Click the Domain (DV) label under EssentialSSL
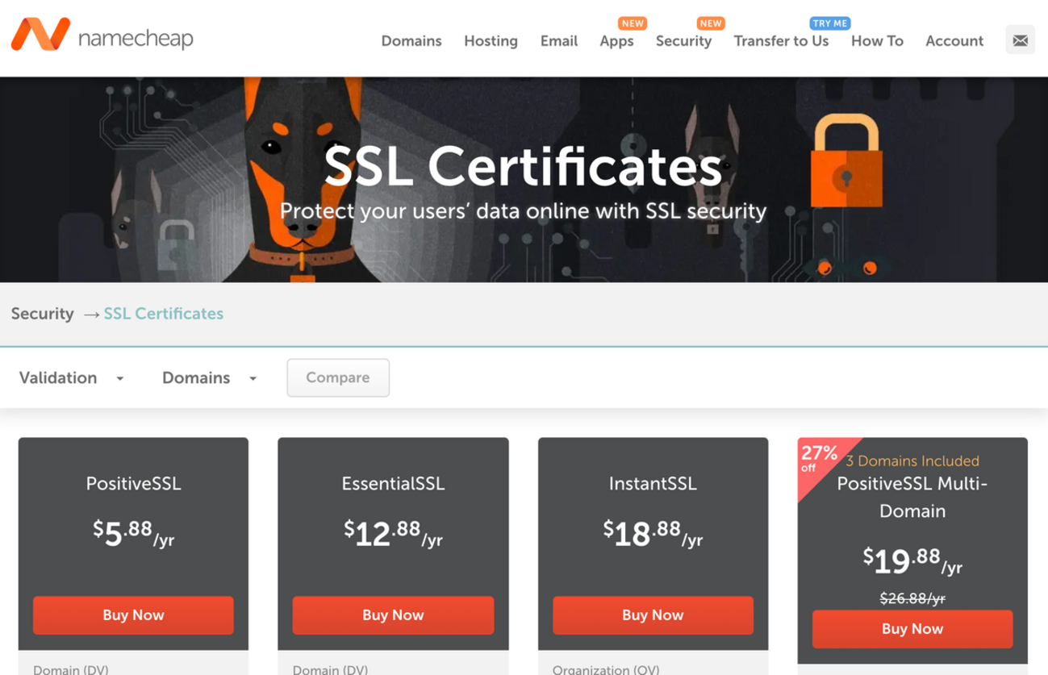This screenshot has height=675, width=1048. [x=330, y=669]
